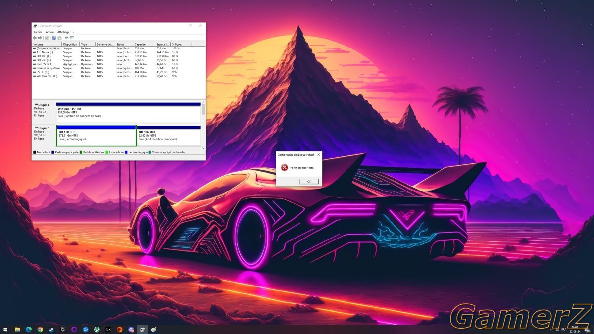Click the last toolbar icon in Gestion des disques
Image resolution: width=594 pixels, height=334 pixels.
[x=72, y=38]
